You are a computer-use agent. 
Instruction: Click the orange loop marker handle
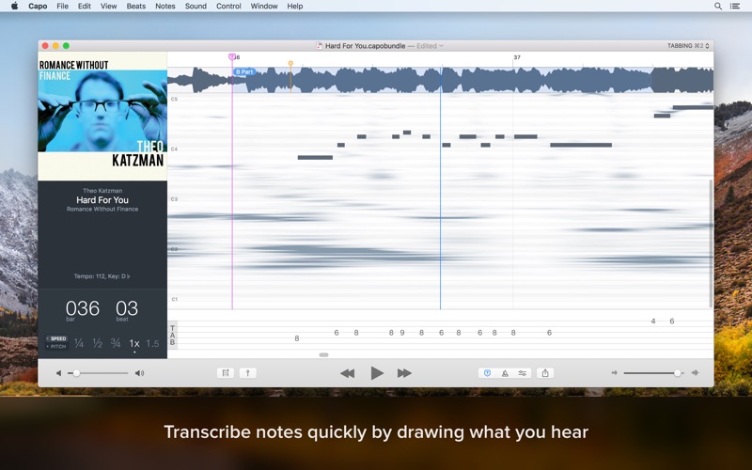click(290, 63)
